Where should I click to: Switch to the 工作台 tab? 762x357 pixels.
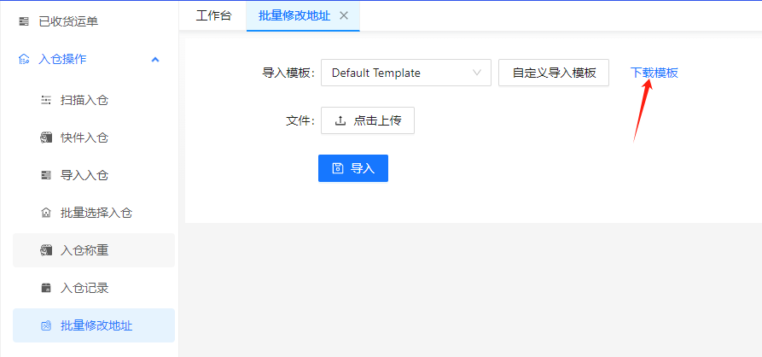213,15
